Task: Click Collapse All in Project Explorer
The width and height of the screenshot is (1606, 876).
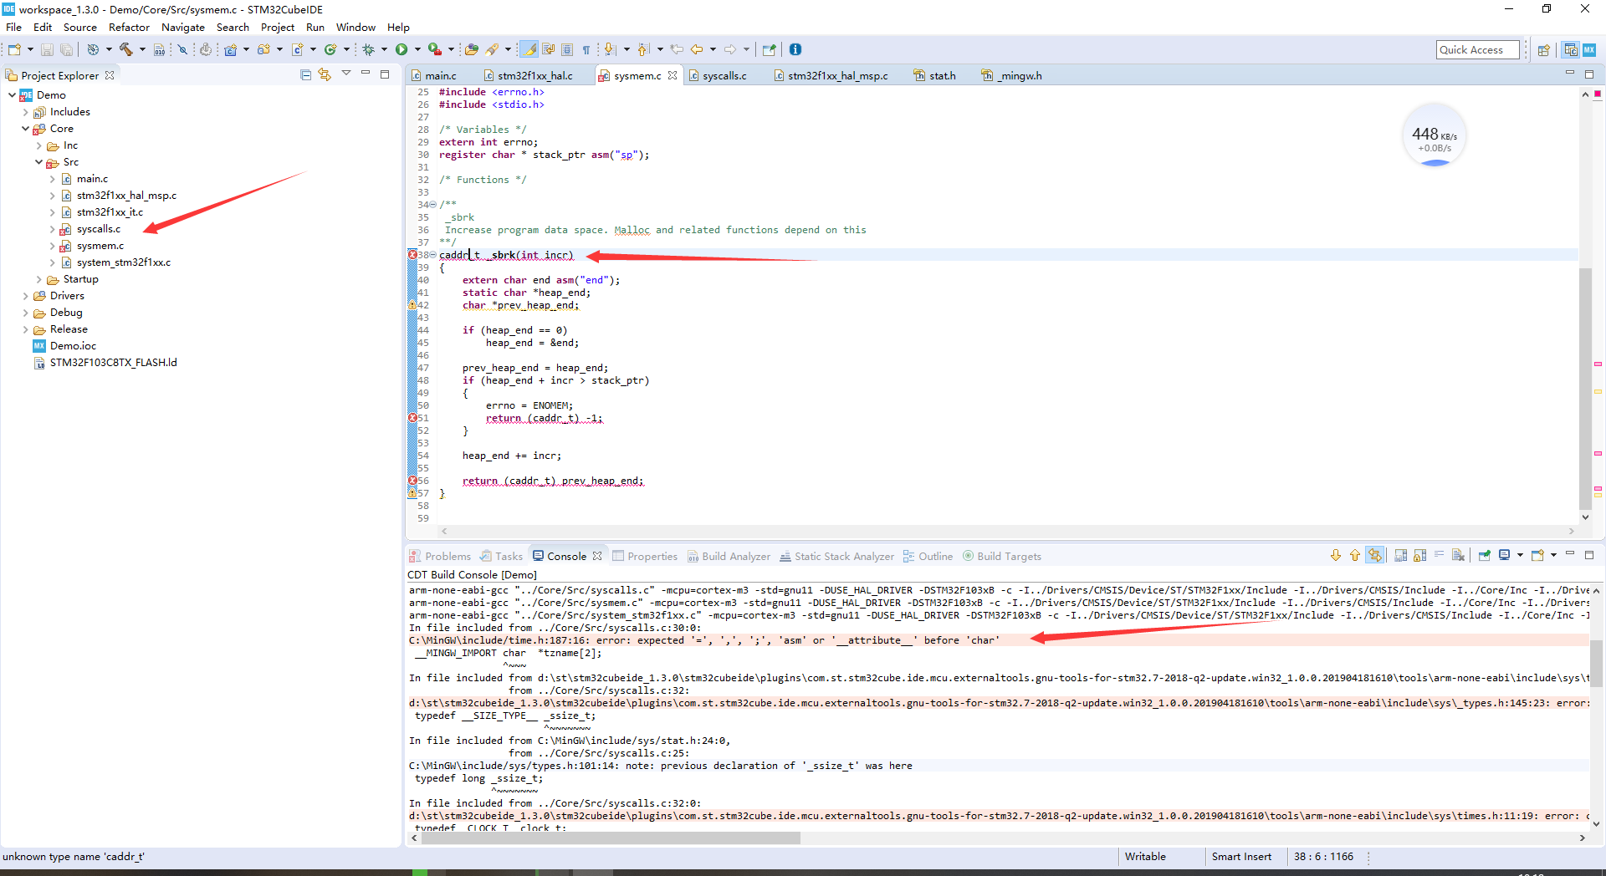Action: pos(305,74)
